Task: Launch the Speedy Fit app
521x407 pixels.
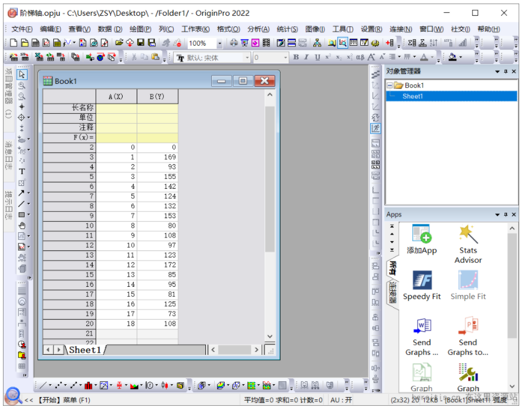Action: [x=422, y=286]
